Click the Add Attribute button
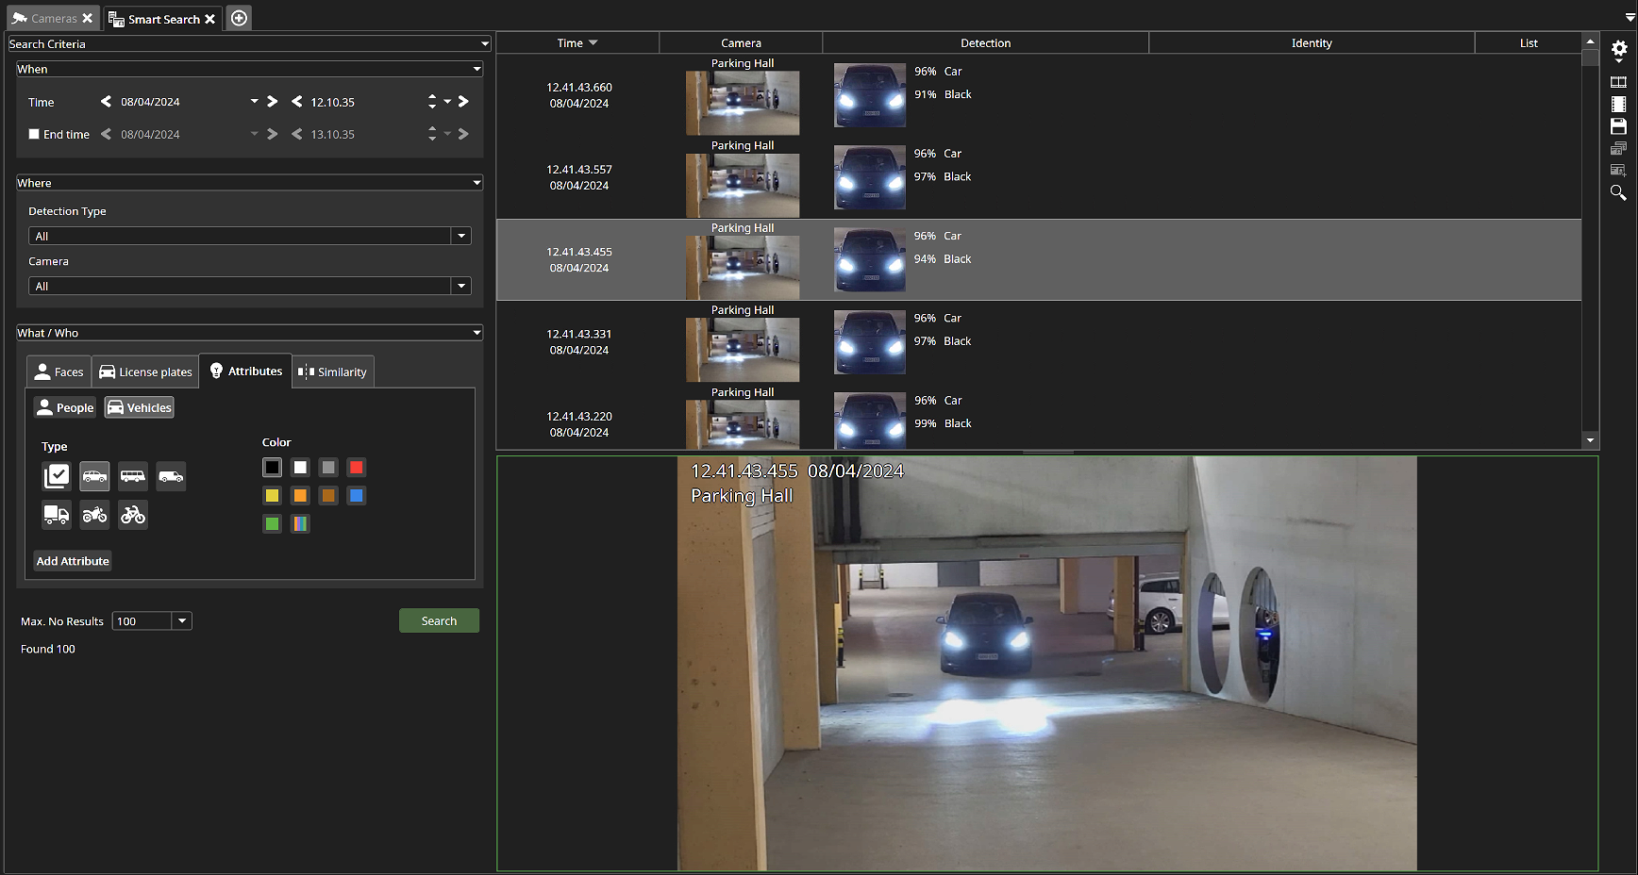This screenshot has height=875, width=1638. [x=73, y=561]
